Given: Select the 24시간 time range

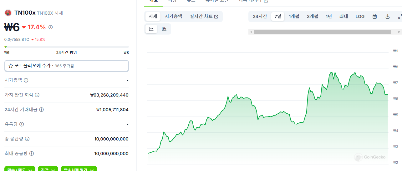Looking at the screenshot, I should pyautogui.click(x=260, y=17).
